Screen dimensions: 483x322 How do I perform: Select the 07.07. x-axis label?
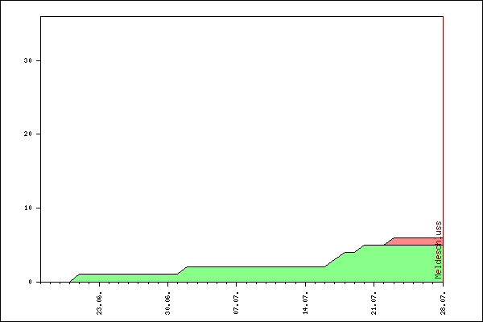[237, 299]
